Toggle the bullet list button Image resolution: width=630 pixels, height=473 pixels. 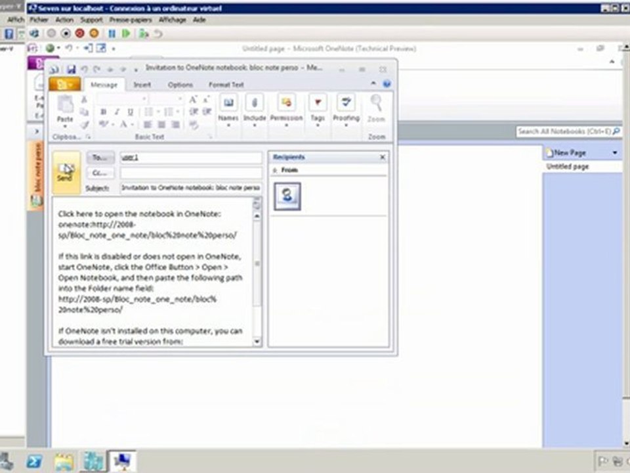pyautogui.click(x=149, y=112)
